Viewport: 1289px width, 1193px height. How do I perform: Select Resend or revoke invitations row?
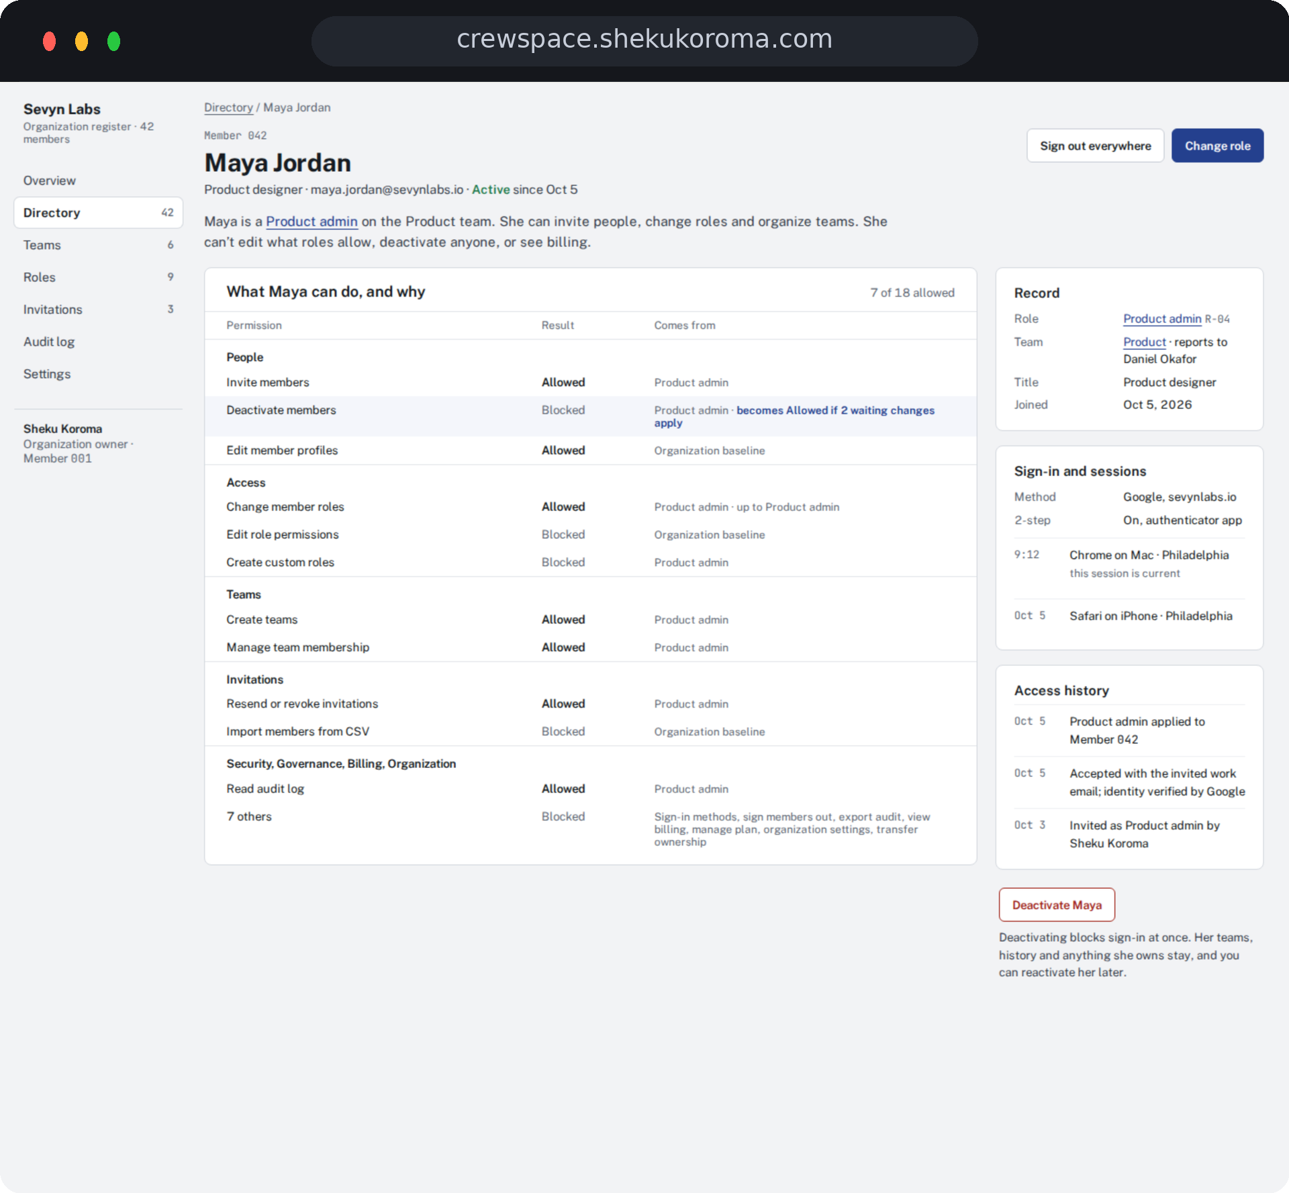pos(590,704)
